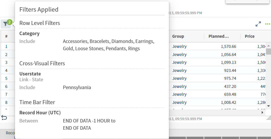
Task: Click the scroll up arrow of the table
Action: pos(268,46)
